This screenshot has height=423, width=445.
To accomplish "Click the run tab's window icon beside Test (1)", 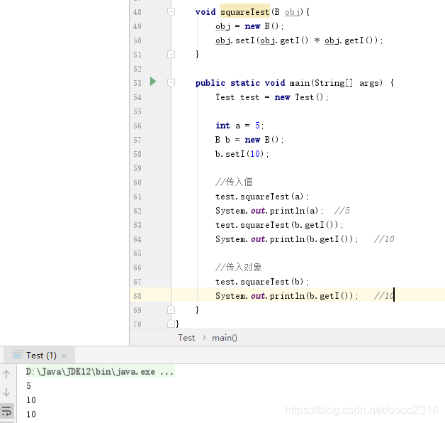I will pyautogui.click(x=17, y=355).
